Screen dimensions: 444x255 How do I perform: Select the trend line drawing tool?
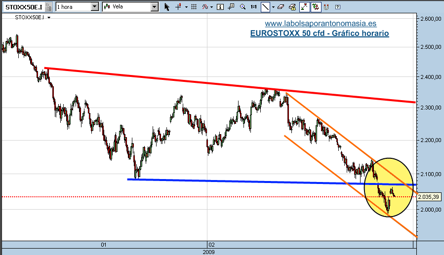[265, 7]
